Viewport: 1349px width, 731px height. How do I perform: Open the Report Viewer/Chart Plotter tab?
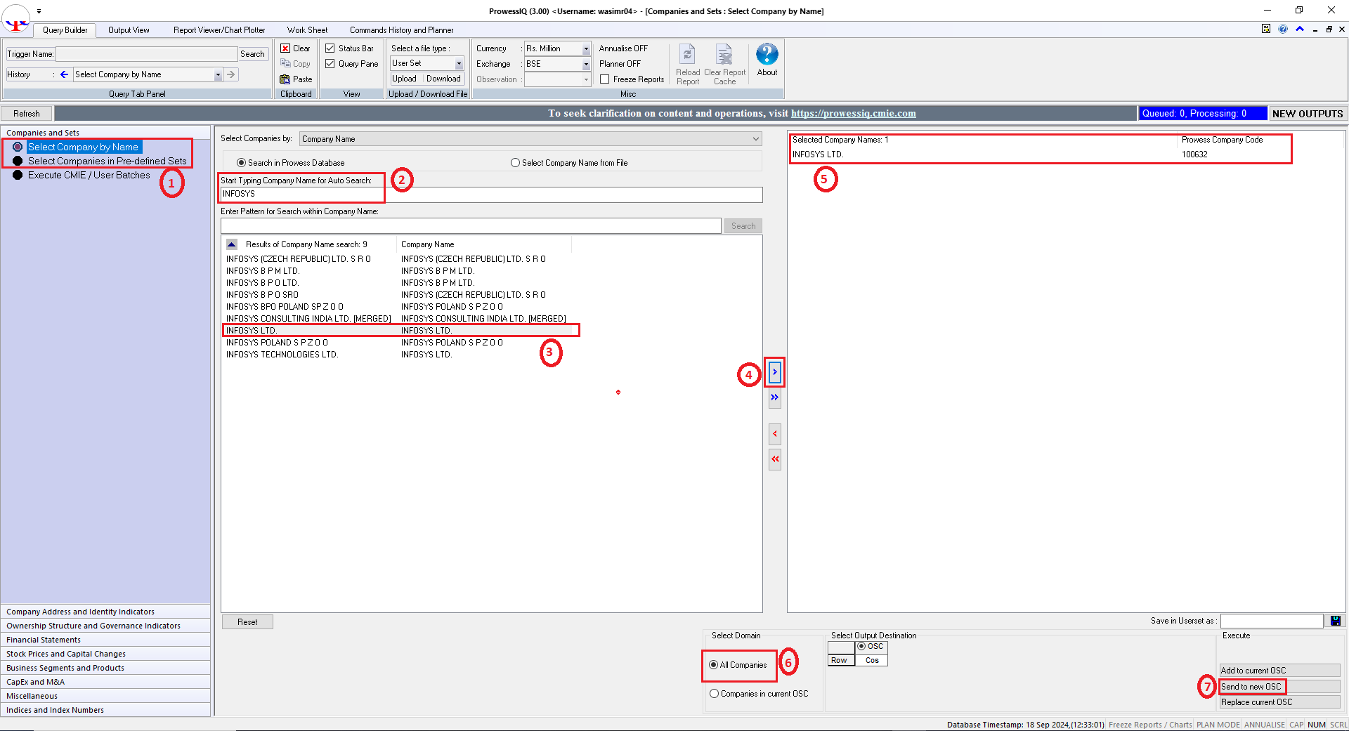(219, 30)
